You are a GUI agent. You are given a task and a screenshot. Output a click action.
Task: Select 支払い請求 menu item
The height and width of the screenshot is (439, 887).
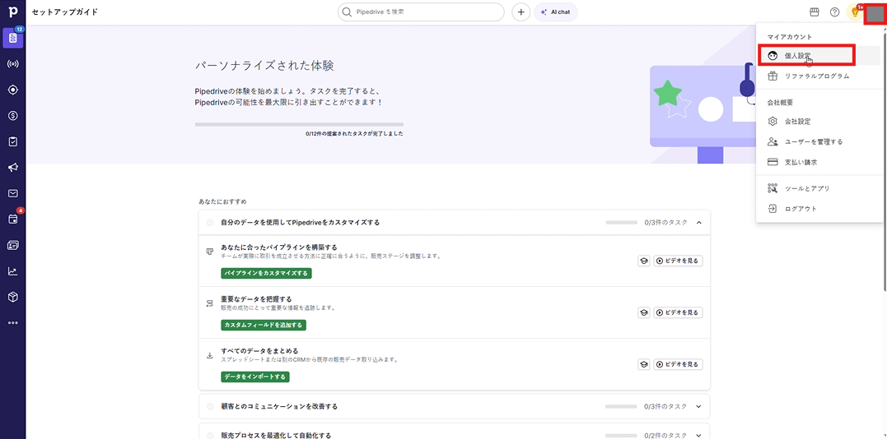coord(819,162)
